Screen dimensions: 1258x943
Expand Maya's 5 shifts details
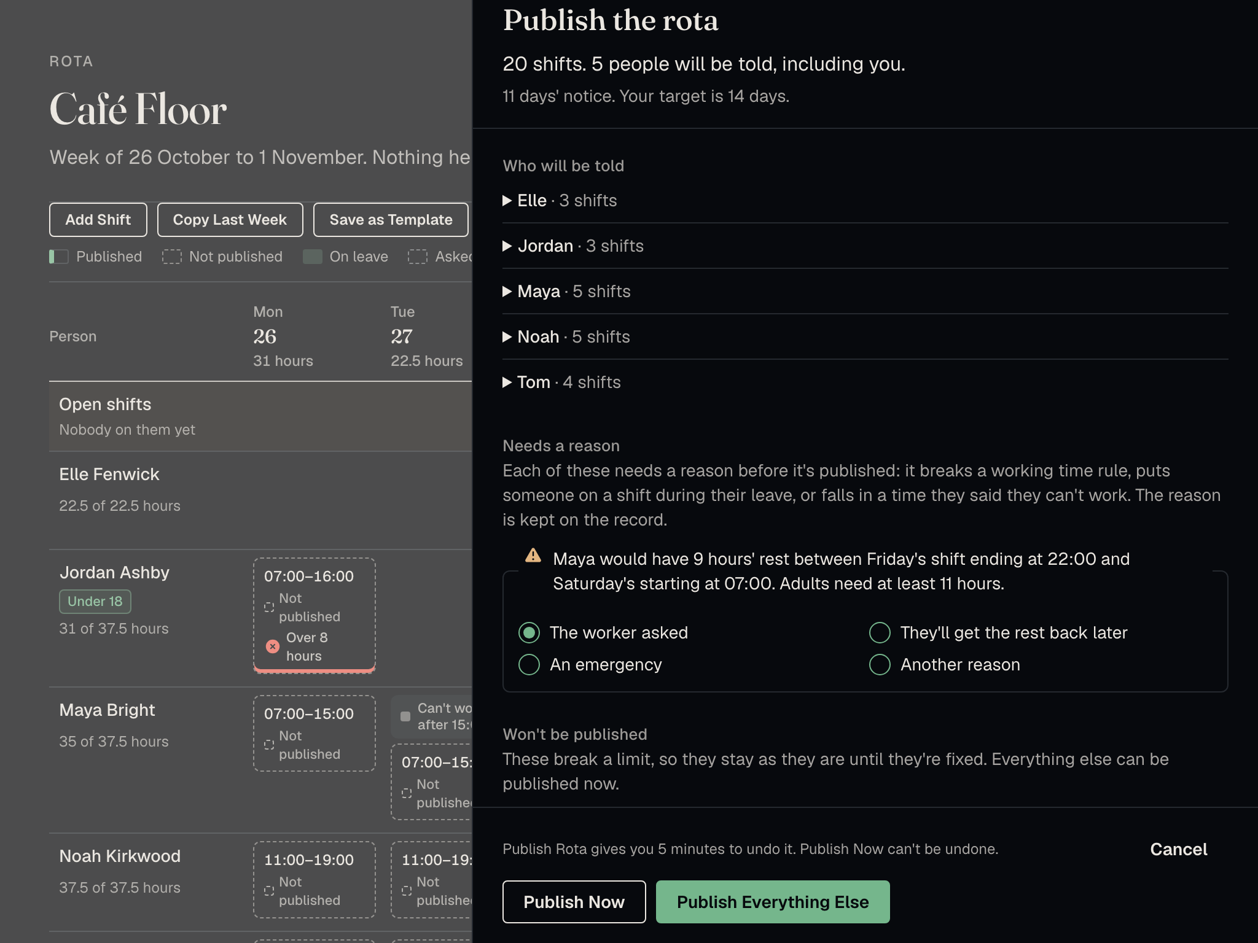tap(865, 291)
